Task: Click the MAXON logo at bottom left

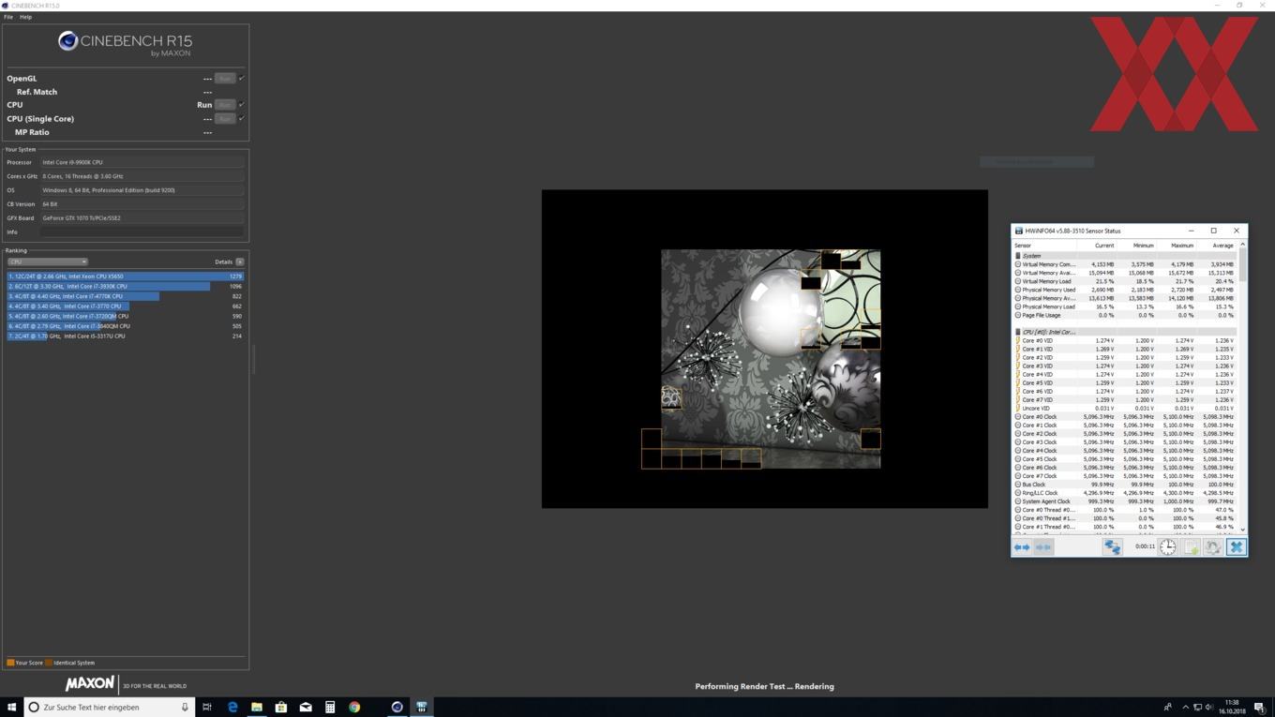Action: pos(90,684)
